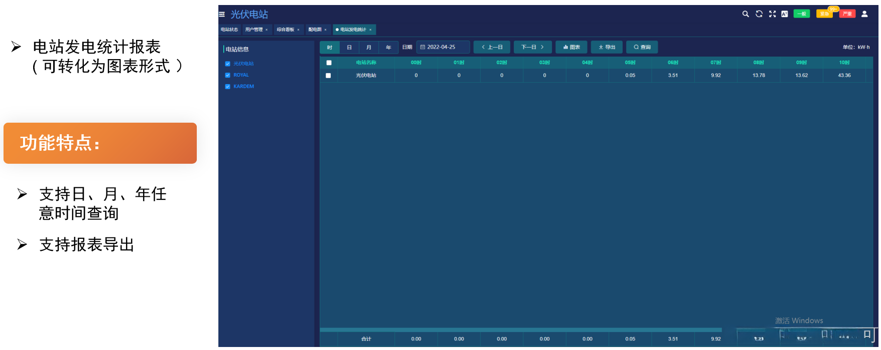Click the 13.78 value cell
Screen dimensions: 881x350
coord(759,76)
